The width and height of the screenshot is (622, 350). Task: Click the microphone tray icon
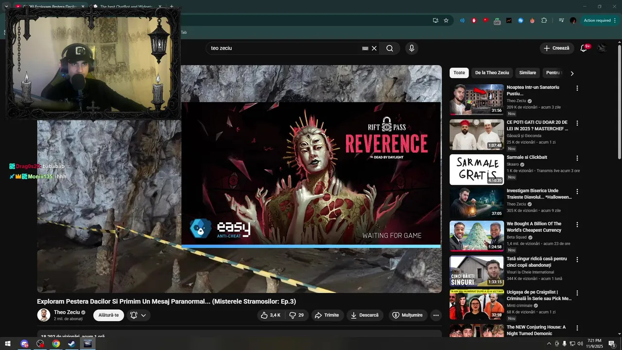click(564, 344)
